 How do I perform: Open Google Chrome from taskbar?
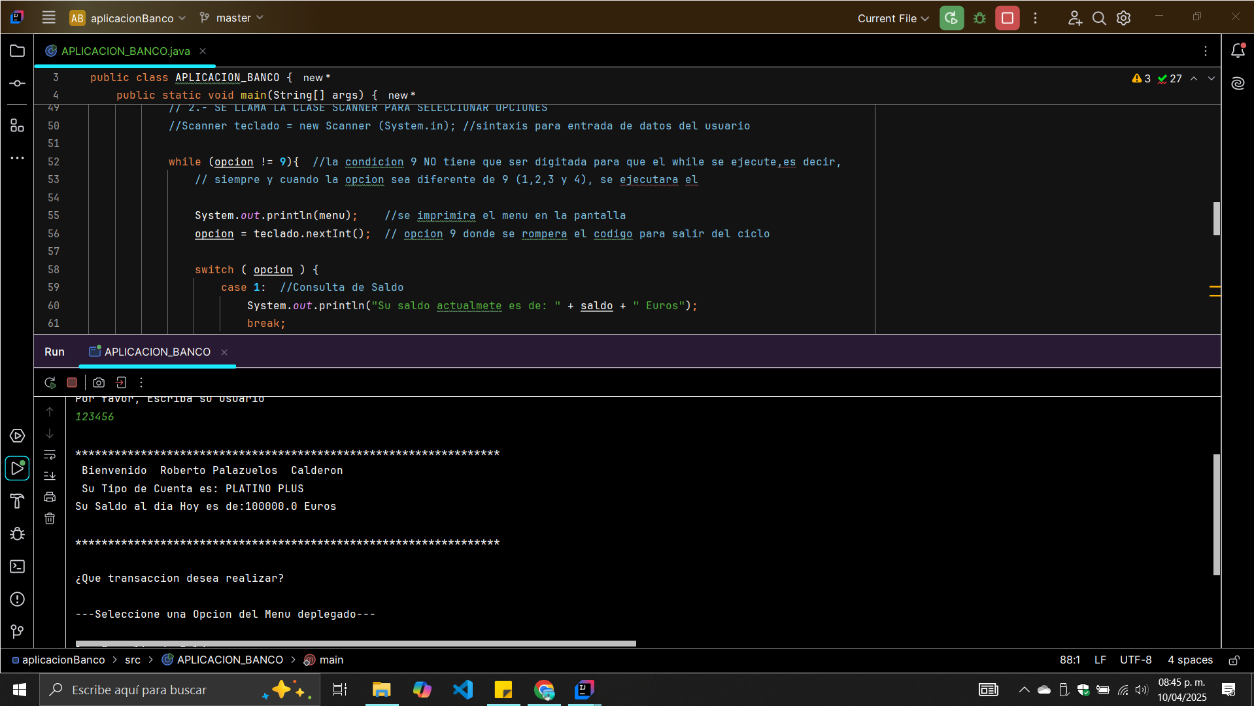click(544, 690)
